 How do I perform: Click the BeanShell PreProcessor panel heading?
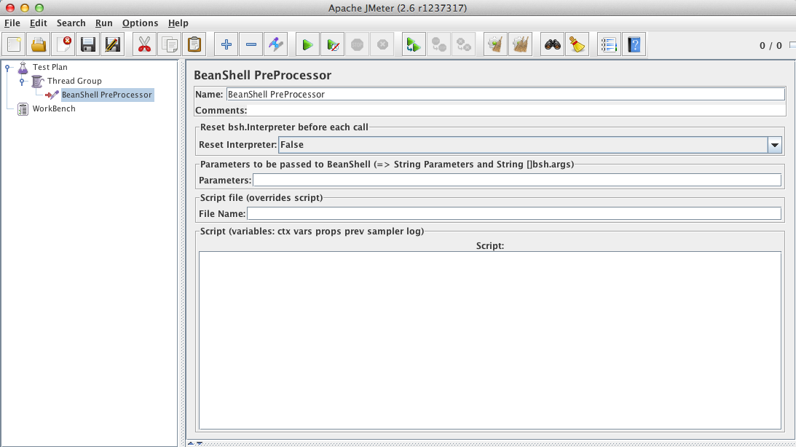tap(262, 75)
